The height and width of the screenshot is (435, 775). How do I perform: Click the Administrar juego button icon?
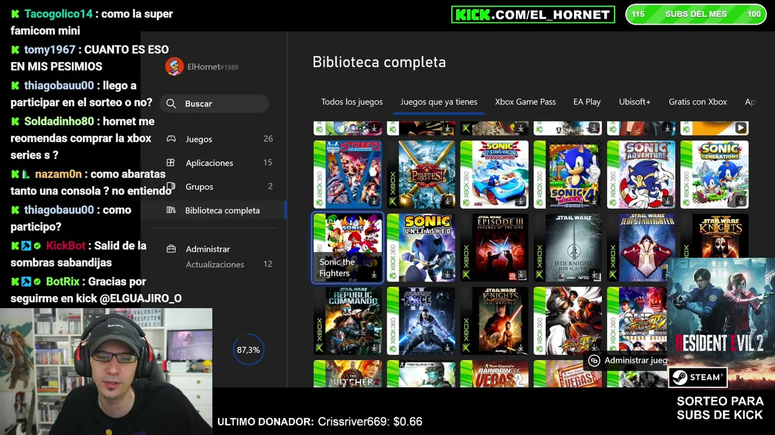pos(595,361)
